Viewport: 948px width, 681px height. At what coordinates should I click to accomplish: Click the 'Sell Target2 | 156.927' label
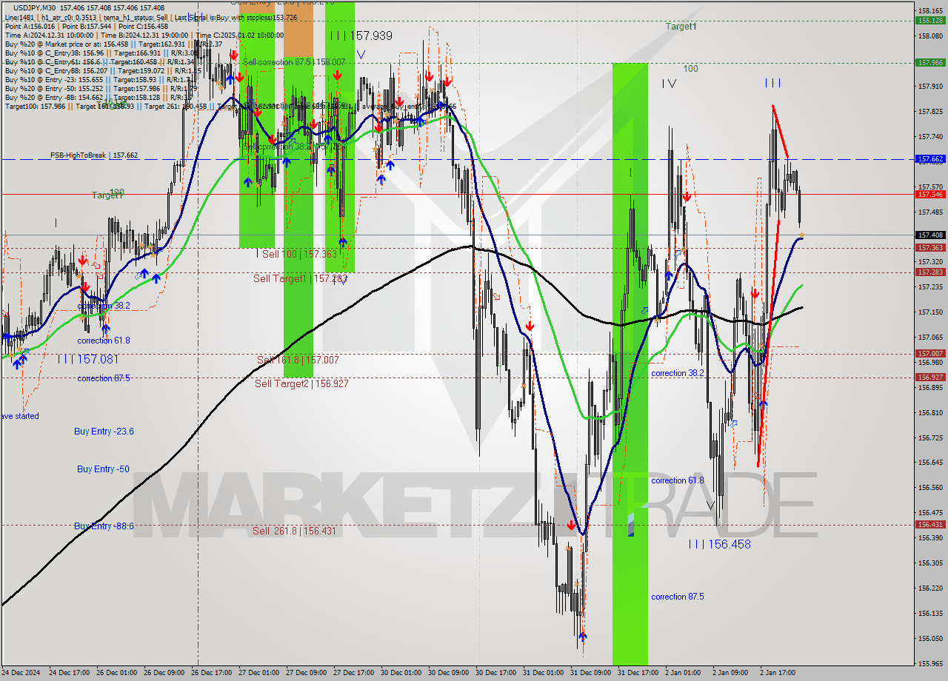[301, 383]
